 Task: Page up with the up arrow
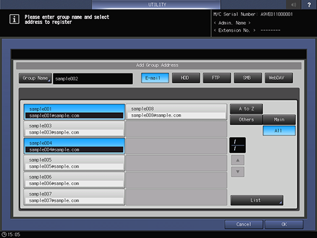tap(238, 160)
